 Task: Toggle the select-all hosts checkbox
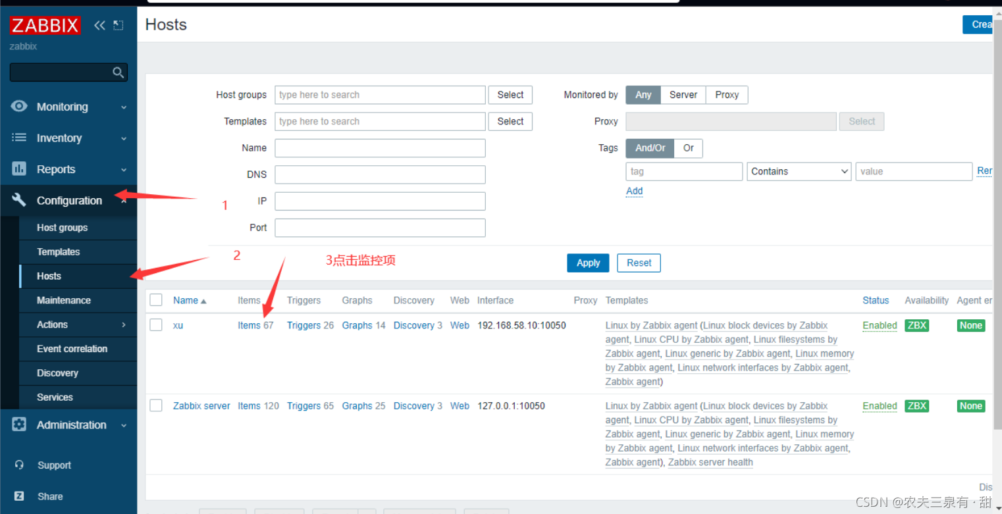tap(156, 300)
